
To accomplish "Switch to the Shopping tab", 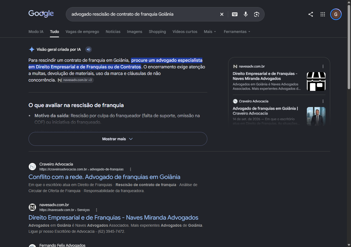I will [157, 32].
